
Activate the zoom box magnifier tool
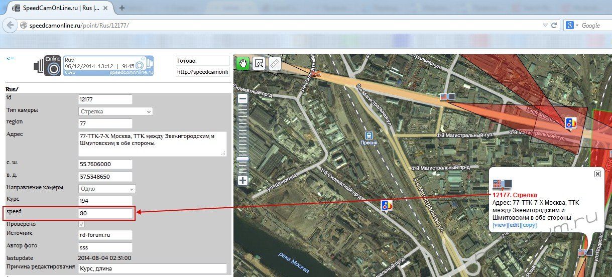click(259, 63)
